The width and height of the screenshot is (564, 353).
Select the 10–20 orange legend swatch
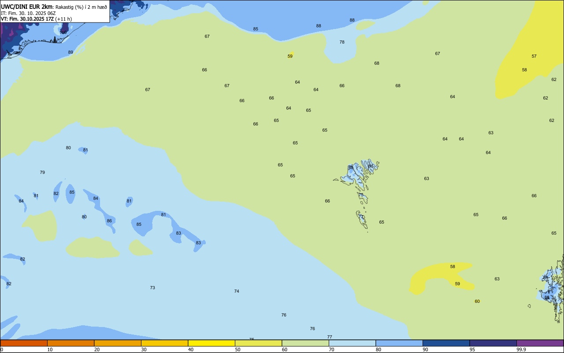70,343
